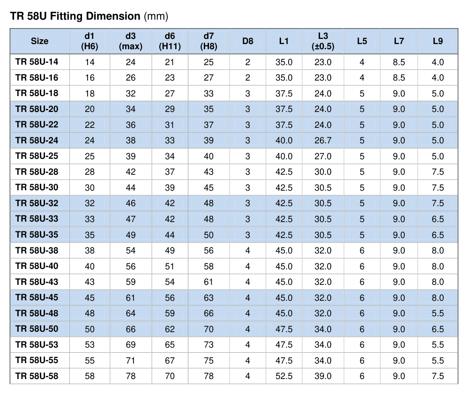The image size is (468, 394).
Task: Click the Size column header
Action: pos(40,41)
